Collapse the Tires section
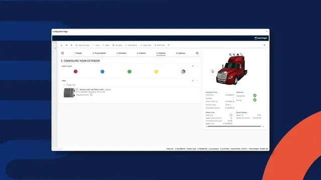 click(197, 80)
